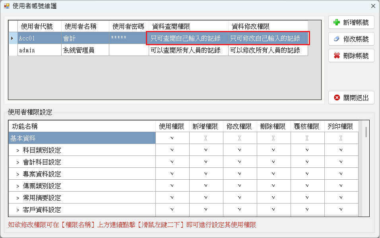Click the 刪除帳號 button
Viewport: 380px width, 238px height.
coord(351,56)
